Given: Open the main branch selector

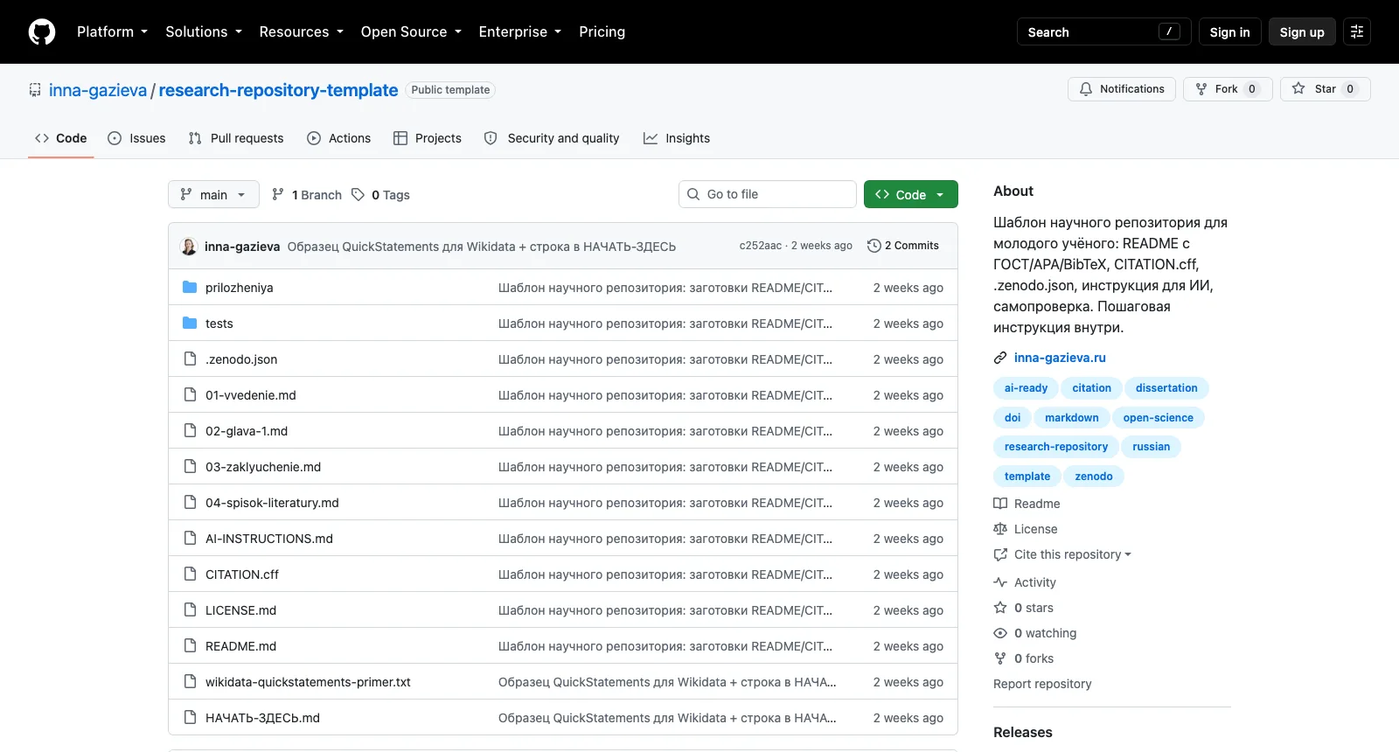Looking at the screenshot, I should tap(213, 194).
